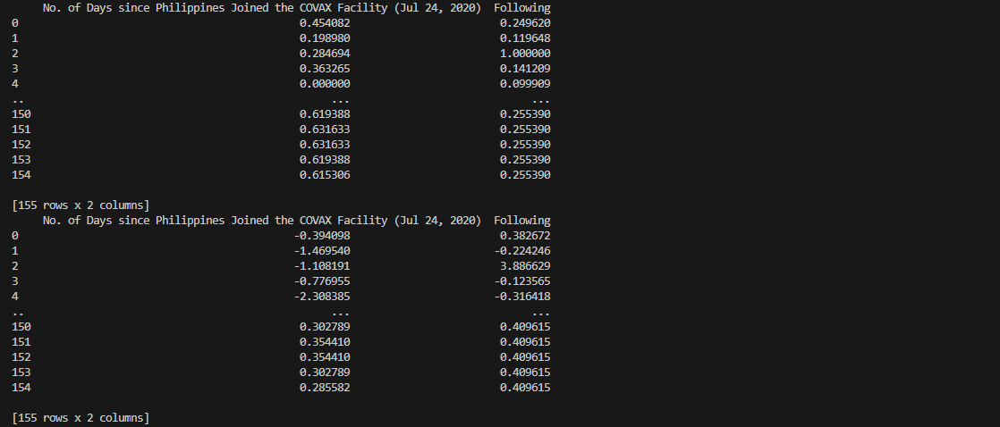Click the value 0.198980 in row 1
Screen dimensions: 1000x427
[x=325, y=38]
